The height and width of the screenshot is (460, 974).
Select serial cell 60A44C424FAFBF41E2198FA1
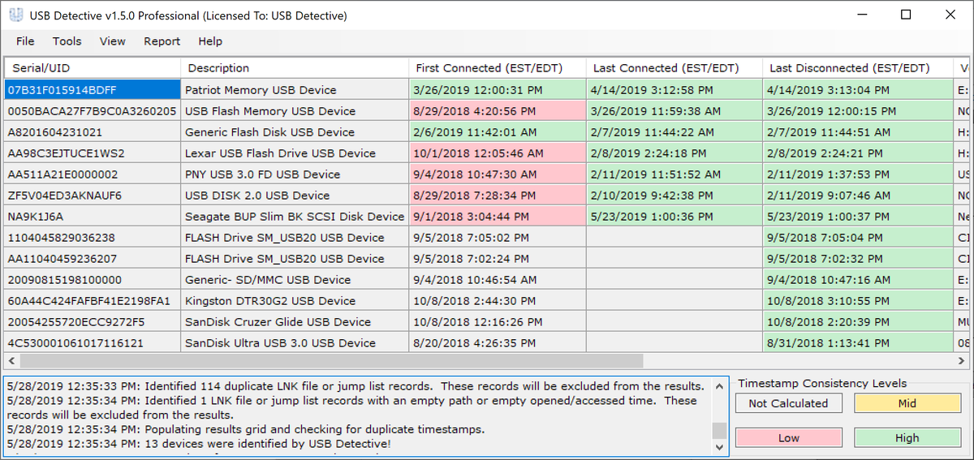coord(93,301)
